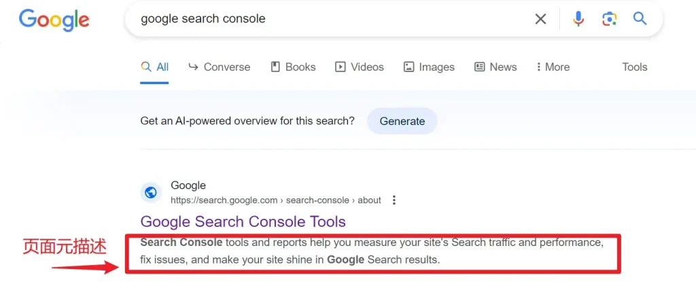Open Google Lens image search

pos(610,18)
